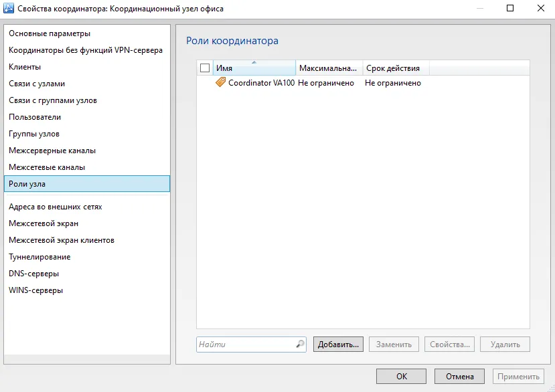This screenshot has height=392, width=555.
Task: Click the Отмена button
Action: [x=459, y=377]
